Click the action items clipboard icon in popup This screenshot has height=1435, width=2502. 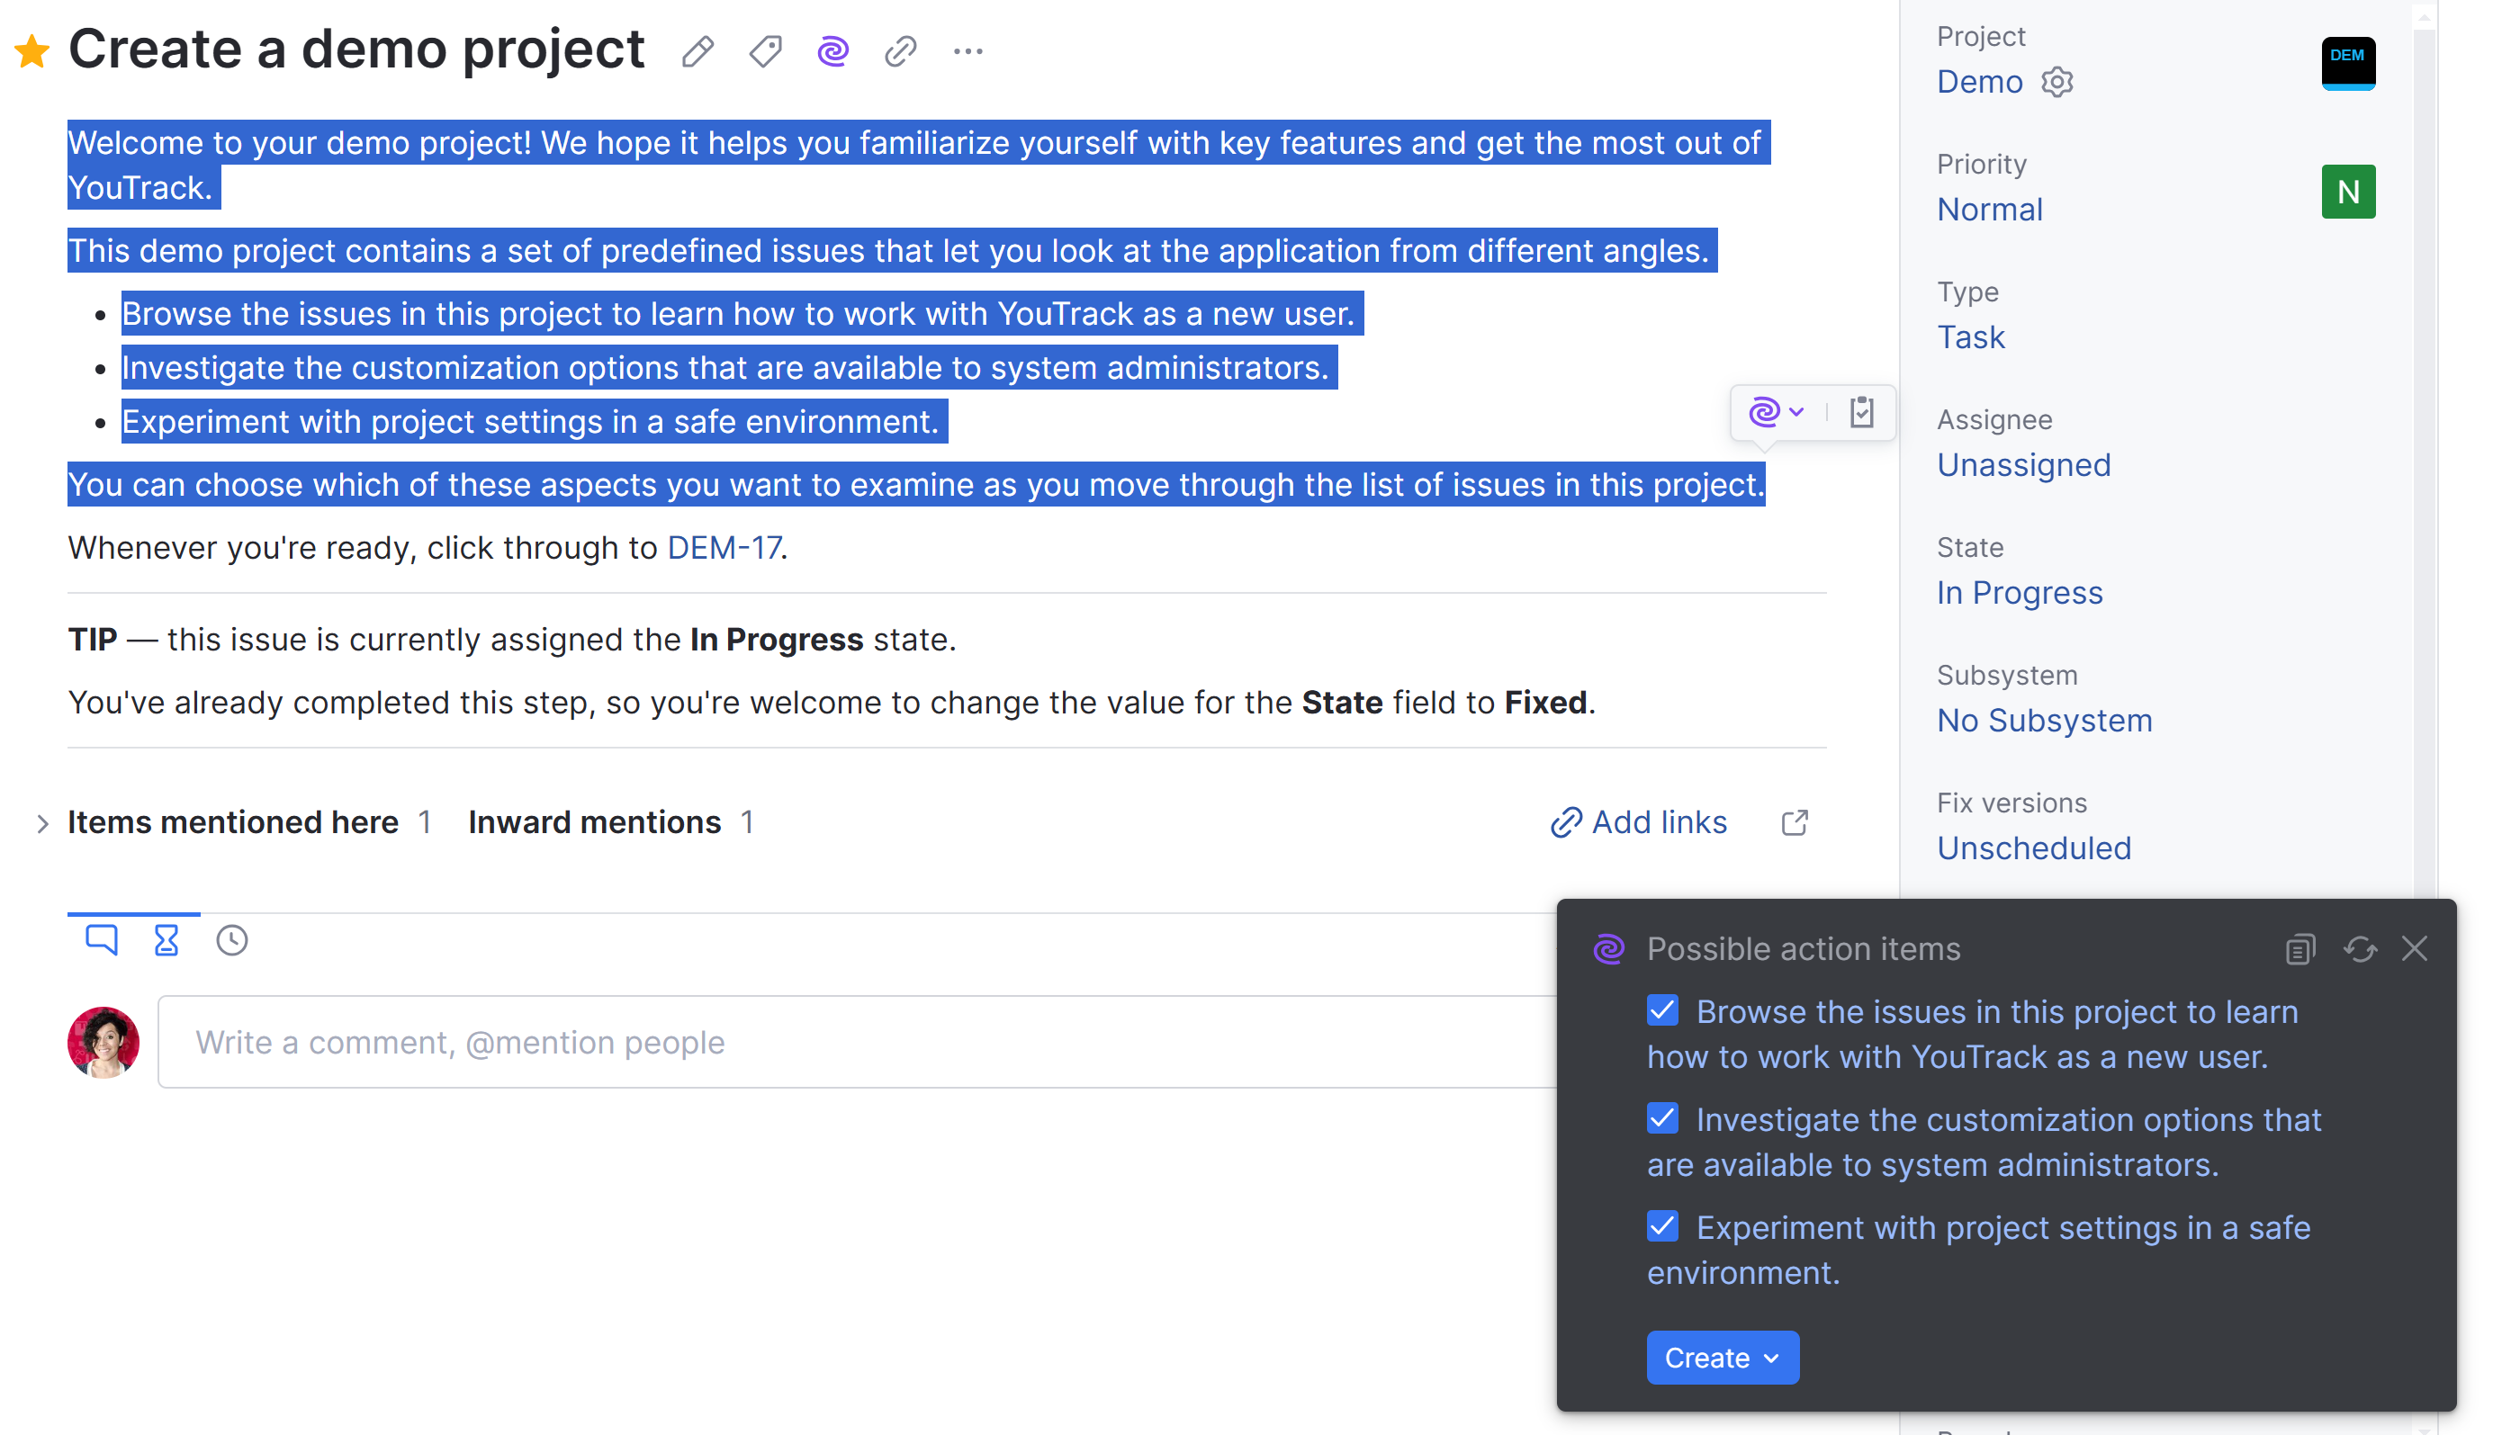1861,412
